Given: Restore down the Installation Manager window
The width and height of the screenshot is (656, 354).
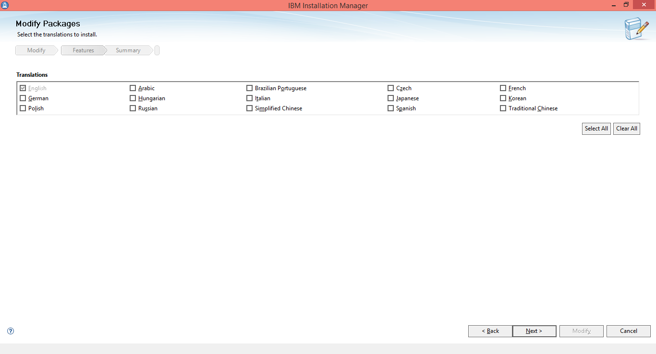Looking at the screenshot, I should point(626,5).
